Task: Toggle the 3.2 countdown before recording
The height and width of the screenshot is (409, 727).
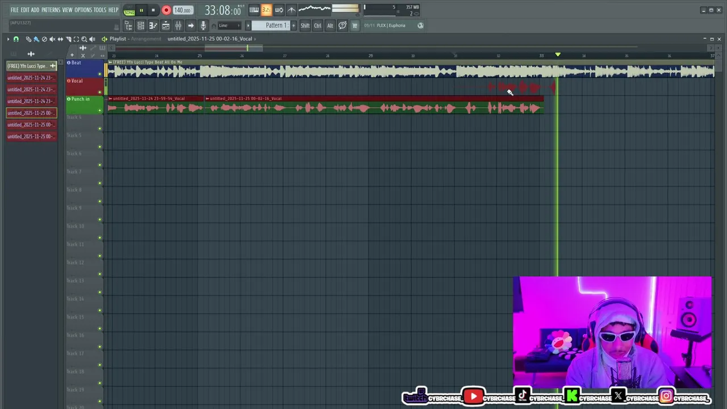Action: click(x=266, y=10)
